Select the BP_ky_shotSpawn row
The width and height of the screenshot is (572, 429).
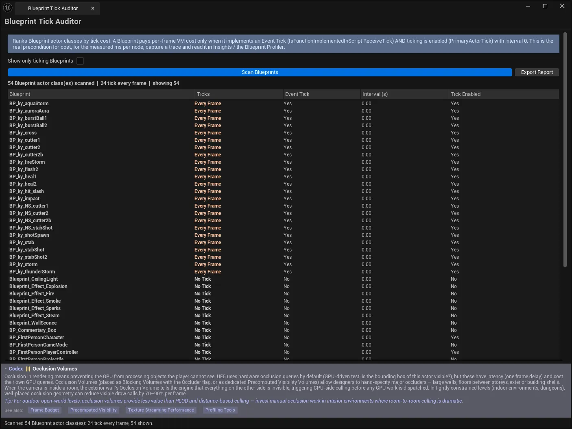pos(283,235)
